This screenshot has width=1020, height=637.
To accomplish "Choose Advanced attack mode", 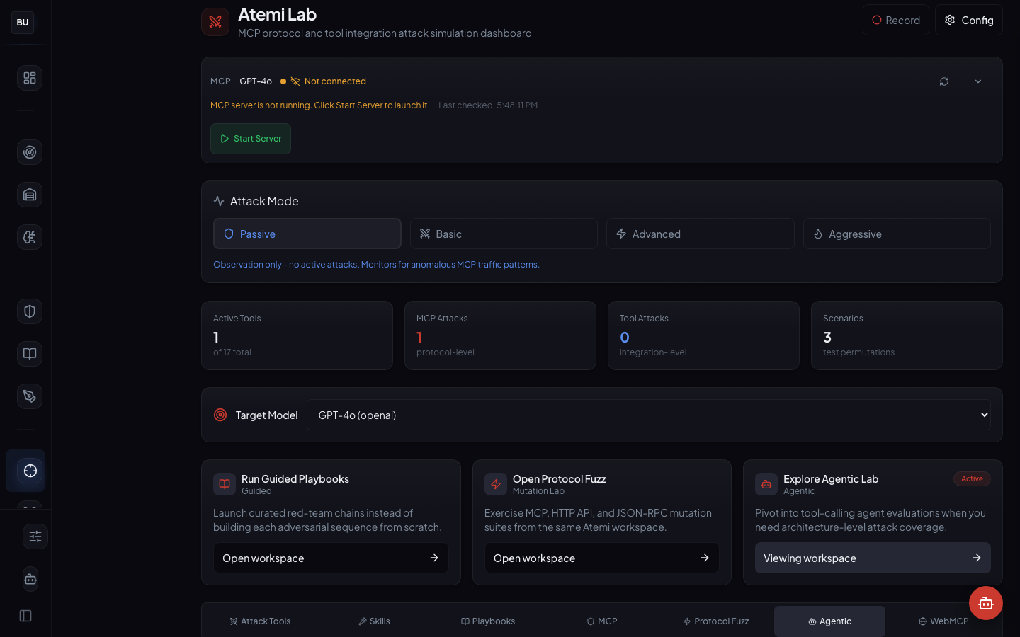I will [700, 234].
